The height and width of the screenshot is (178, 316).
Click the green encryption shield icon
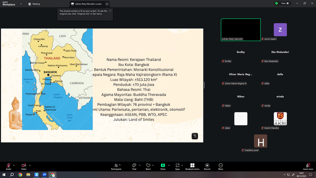pyautogui.click(x=276, y=3)
